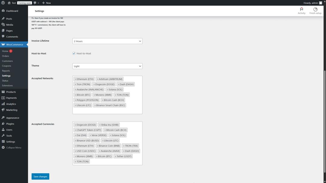
Task: Open the Coupons submenu item
Action: coord(6,66)
